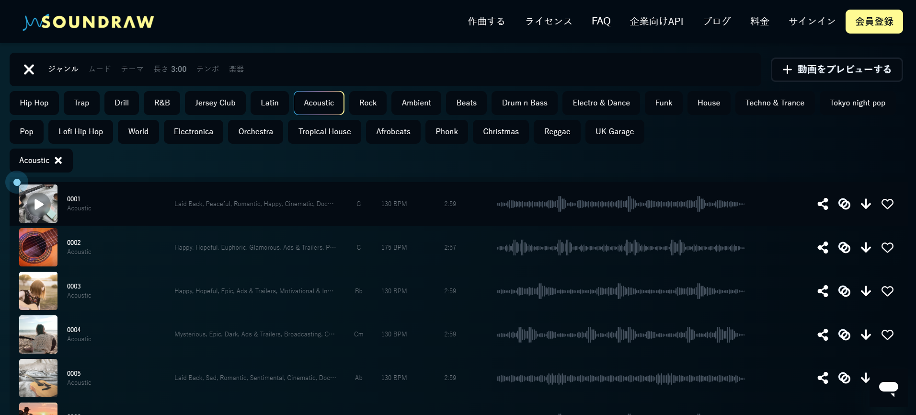
Task: Expand the ムード filter
Action: click(x=100, y=69)
